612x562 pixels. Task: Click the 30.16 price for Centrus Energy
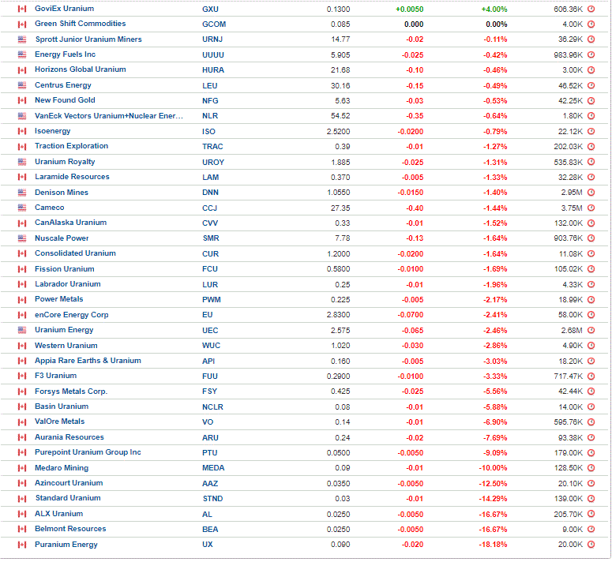pos(340,86)
